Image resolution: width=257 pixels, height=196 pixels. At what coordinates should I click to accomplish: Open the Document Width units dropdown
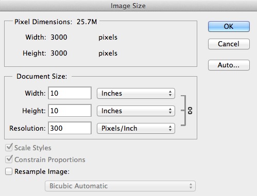(x=136, y=94)
